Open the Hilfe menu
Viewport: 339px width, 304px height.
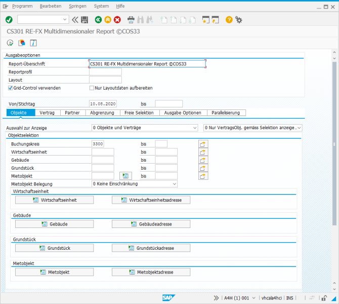[x=120, y=6]
